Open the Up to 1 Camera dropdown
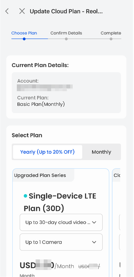Image resolution: width=134 pixels, height=277 pixels. click(61, 242)
